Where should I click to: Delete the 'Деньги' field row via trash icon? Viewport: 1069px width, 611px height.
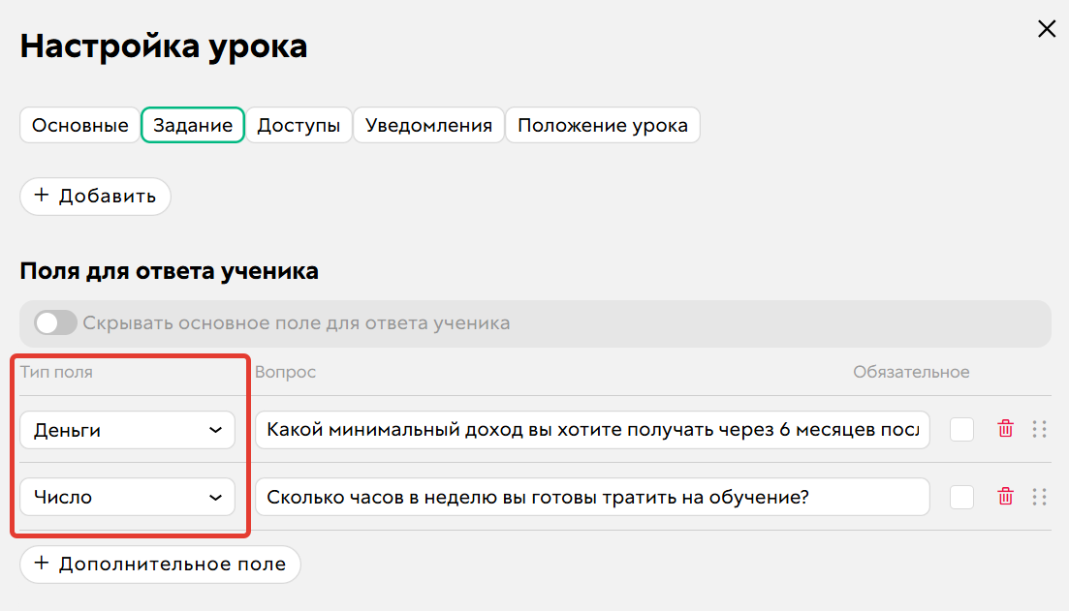(x=1005, y=429)
